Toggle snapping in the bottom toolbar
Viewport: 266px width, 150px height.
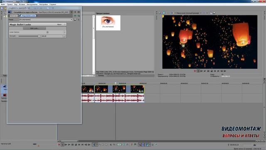click(x=140, y=145)
